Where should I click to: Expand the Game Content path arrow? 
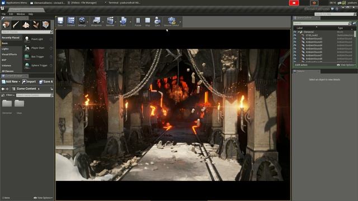pyautogui.click(x=39, y=89)
